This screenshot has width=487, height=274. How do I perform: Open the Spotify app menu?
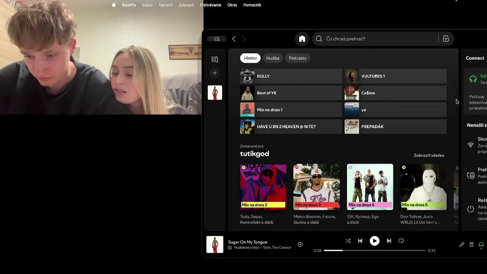pos(129,5)
